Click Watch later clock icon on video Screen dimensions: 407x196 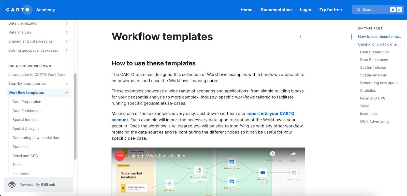(272, 154)
